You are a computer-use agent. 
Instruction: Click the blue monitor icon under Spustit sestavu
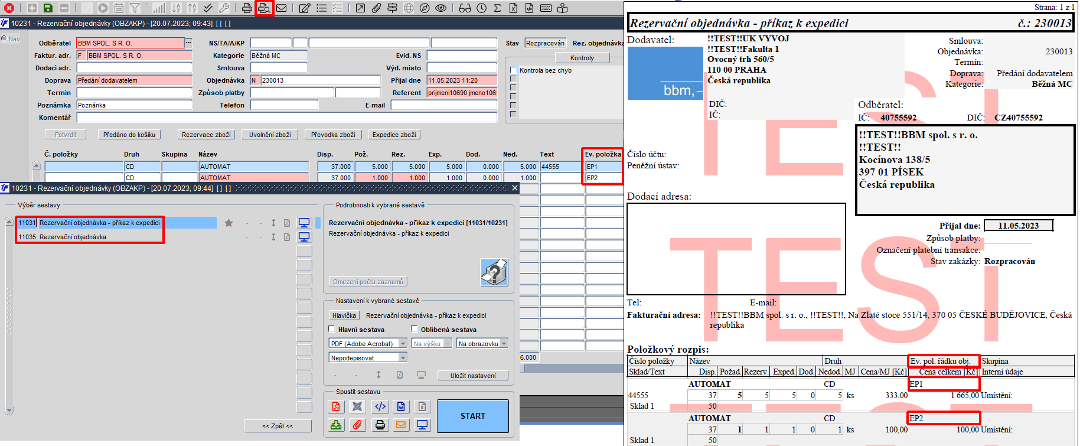pyautogui.click(x=422, y=425)
